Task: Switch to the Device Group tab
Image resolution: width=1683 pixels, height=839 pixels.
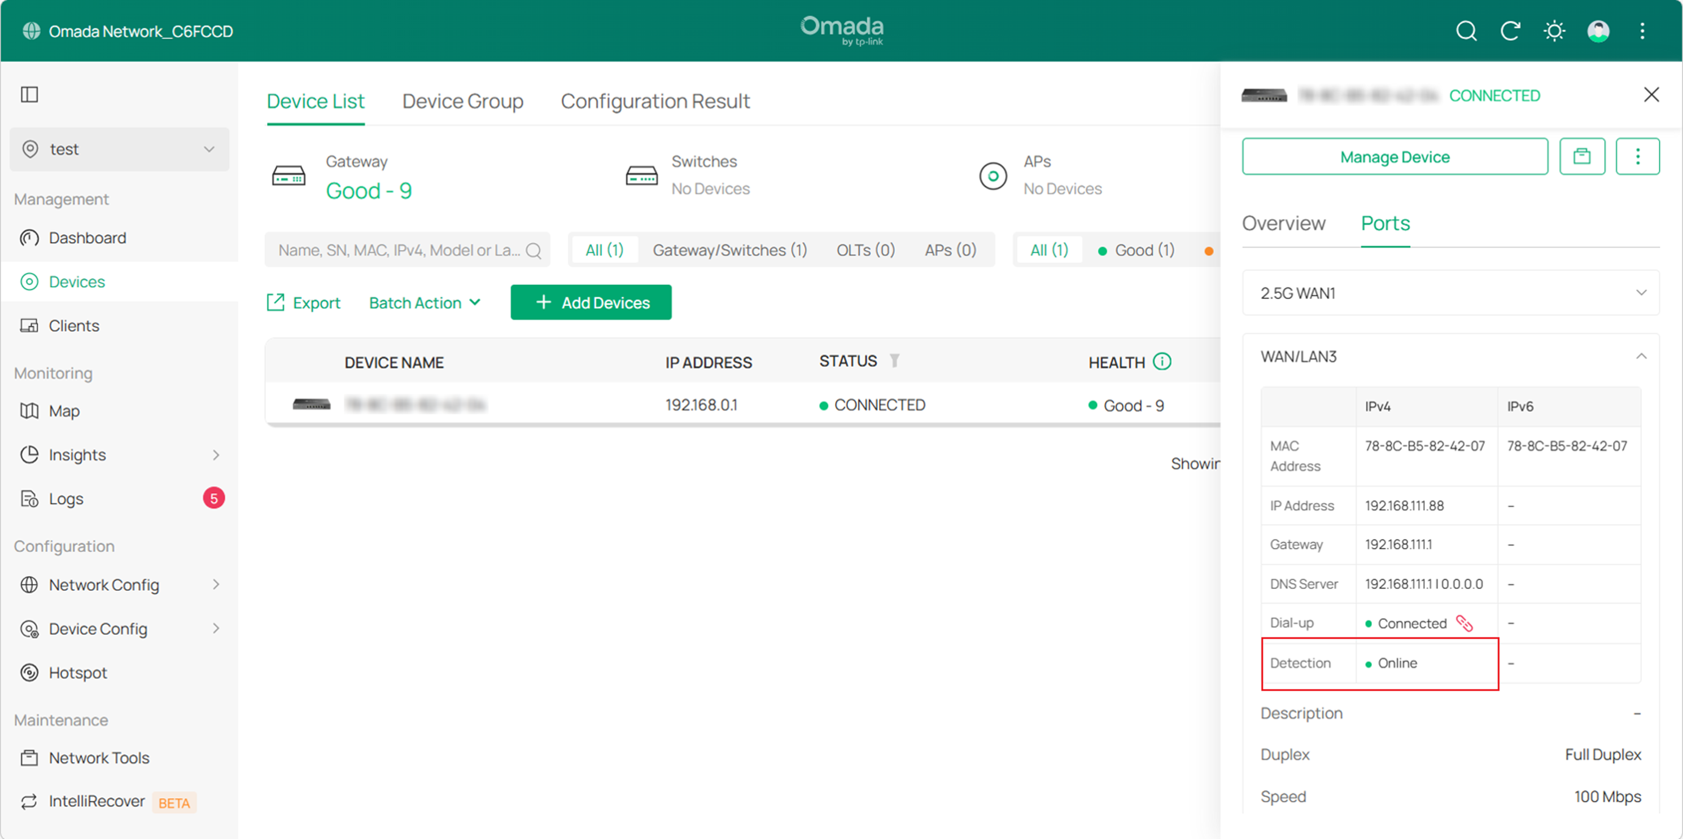Action: tap(462, 101)
